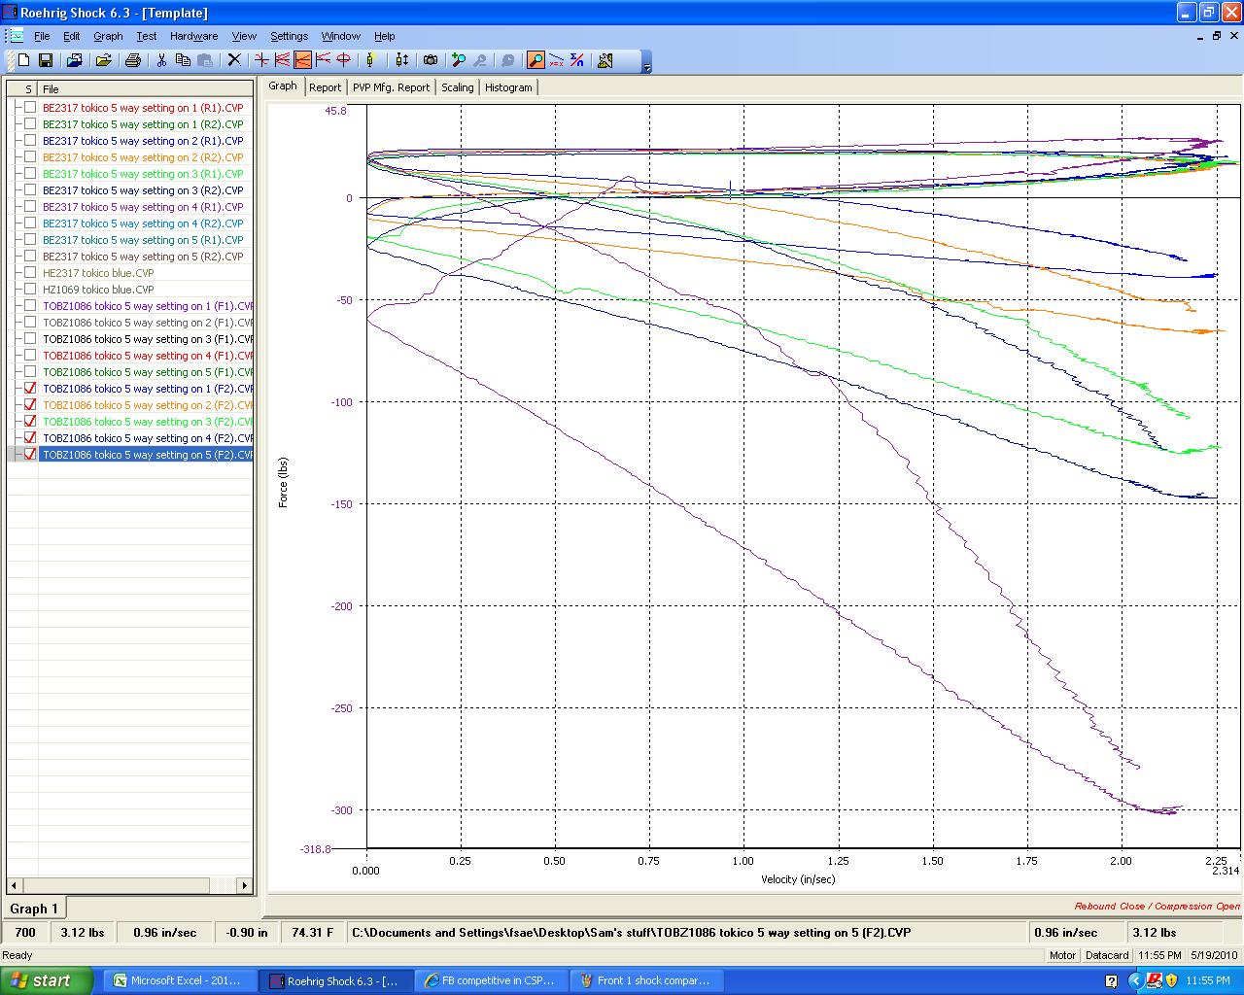Viewport: 1244px width, 995px height.
Task: Check the HE2317 tokico blue.CVP box
Action: (x=30, y=273)
